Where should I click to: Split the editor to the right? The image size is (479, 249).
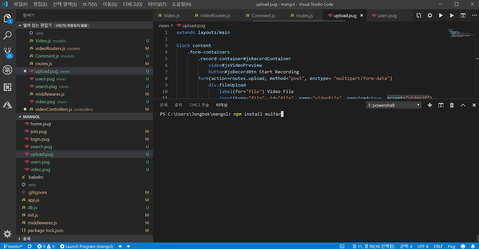click(x=463, y=16)
